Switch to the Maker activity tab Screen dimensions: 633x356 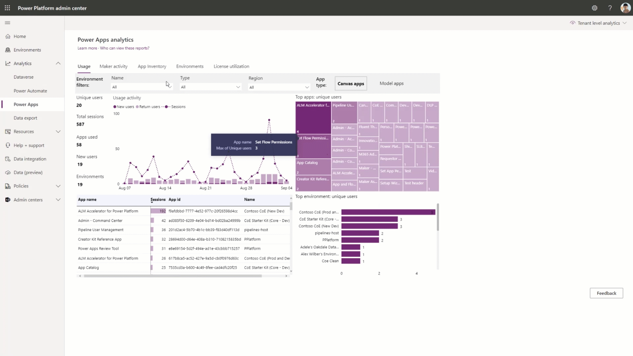[113, 66]
